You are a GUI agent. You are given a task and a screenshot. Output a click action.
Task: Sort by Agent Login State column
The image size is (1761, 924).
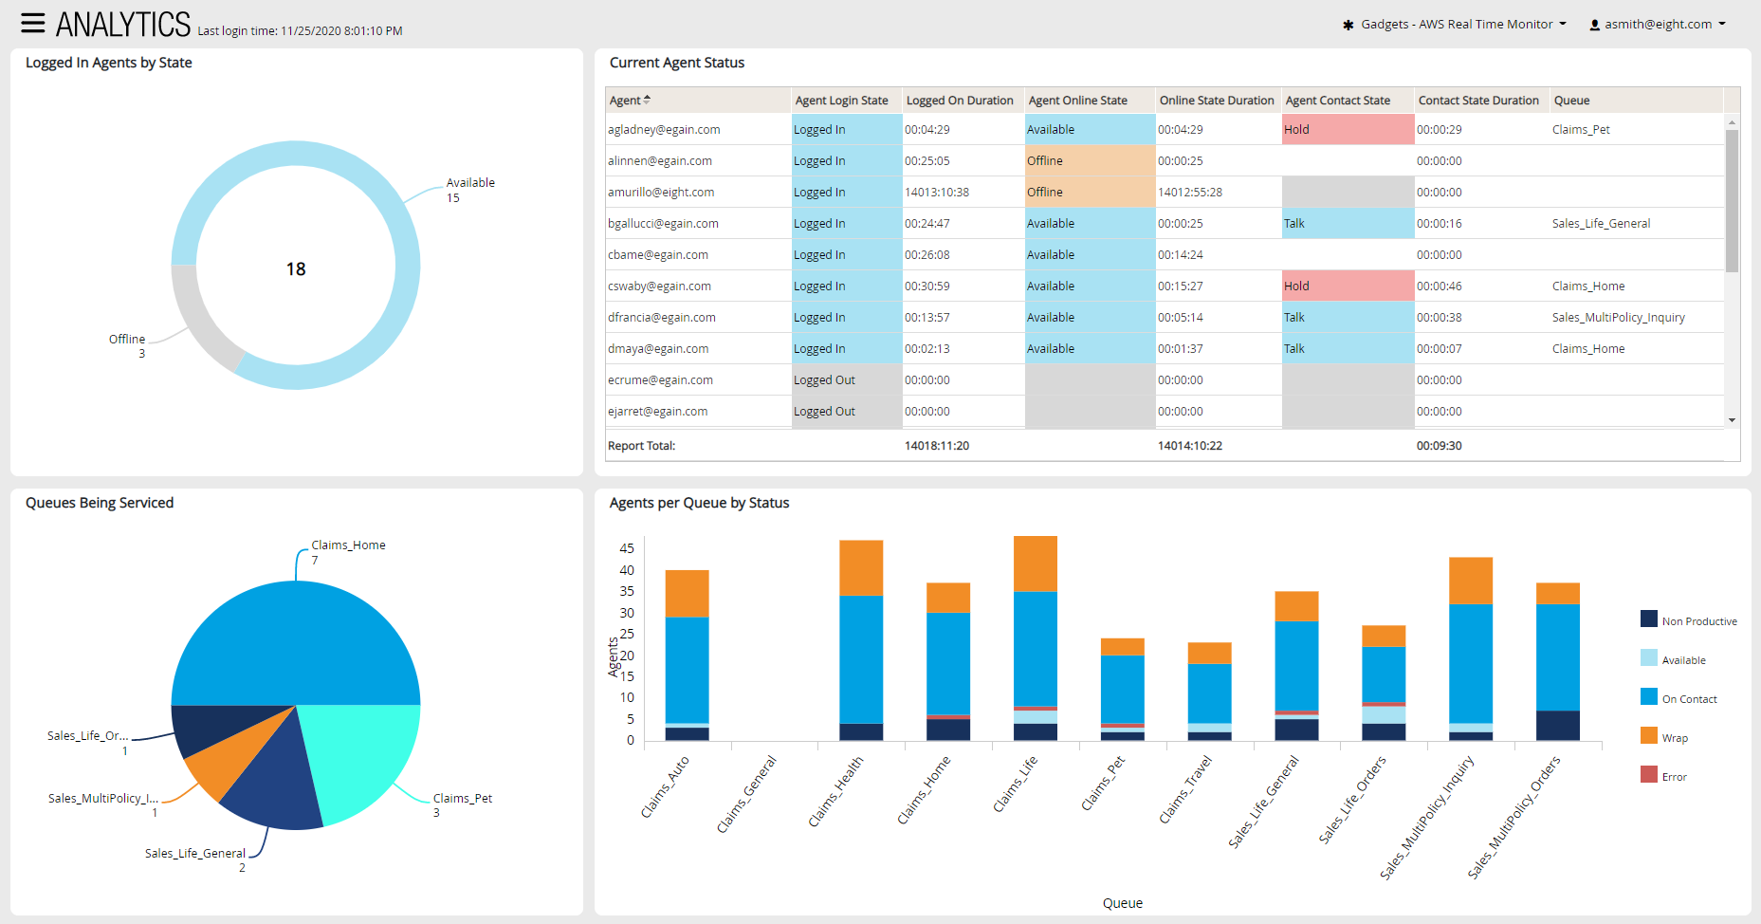pyautogui.click(x=841, y=101)
